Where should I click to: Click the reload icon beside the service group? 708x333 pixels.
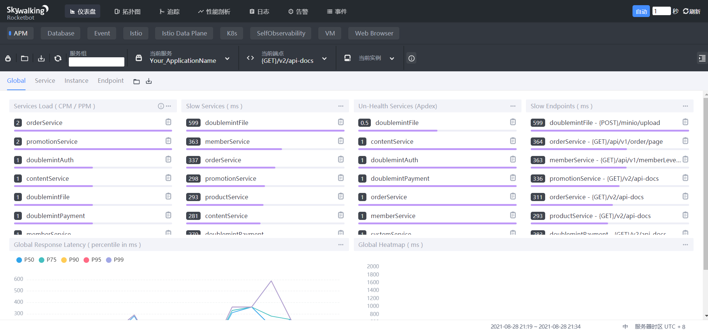(58, 58)
